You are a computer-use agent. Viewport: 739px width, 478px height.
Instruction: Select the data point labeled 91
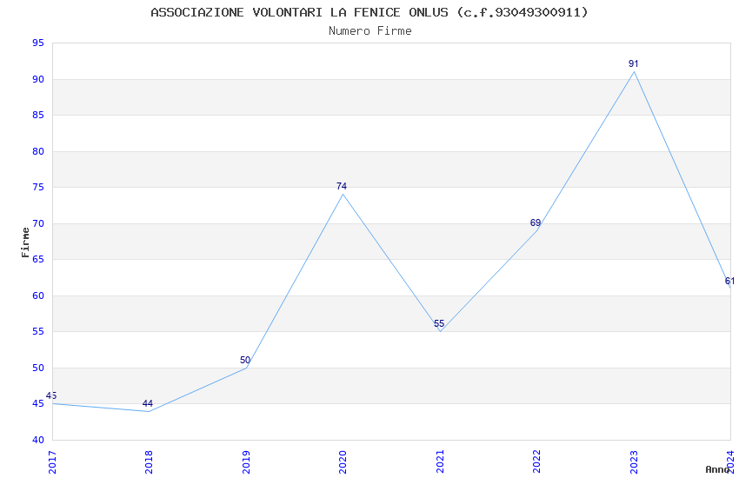[634, 63]
